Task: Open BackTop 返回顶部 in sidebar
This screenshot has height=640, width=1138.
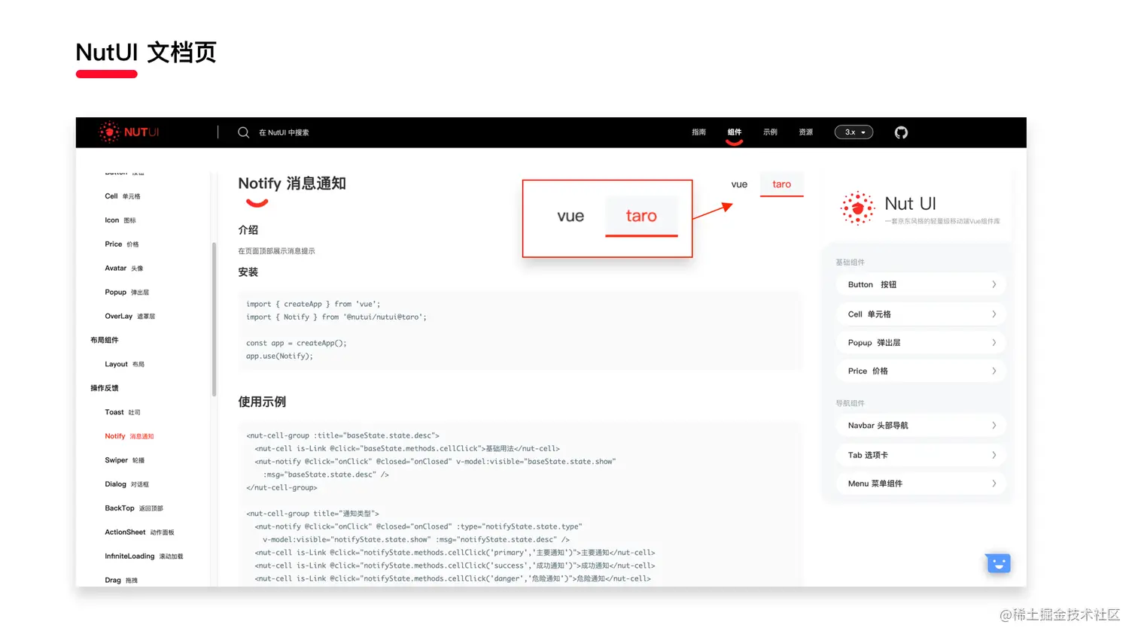Action: coord(134,508)
